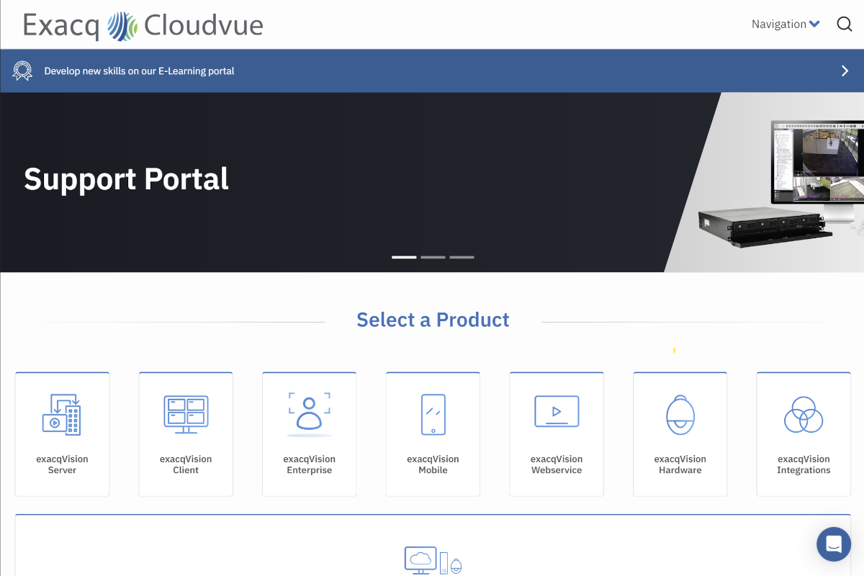Click the exacqVision Mobile phone icon
864x576 pixels.
coord(433,414)
